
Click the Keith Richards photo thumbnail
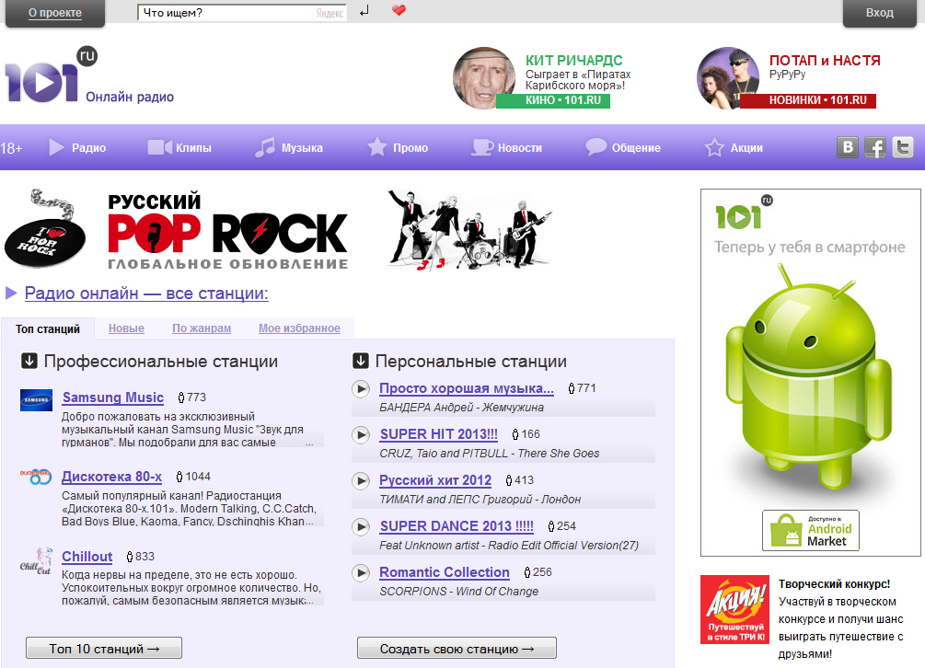point(484,78)
